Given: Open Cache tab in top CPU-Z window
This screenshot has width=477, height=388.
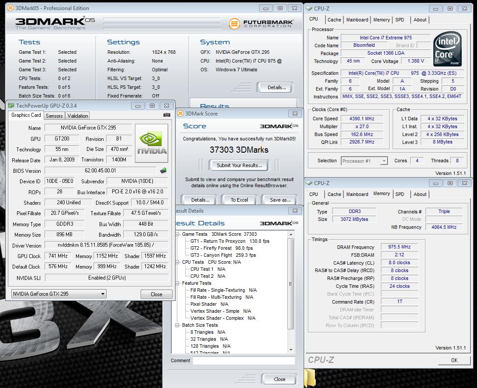Looking at the screenshot, I should [334, 20].
